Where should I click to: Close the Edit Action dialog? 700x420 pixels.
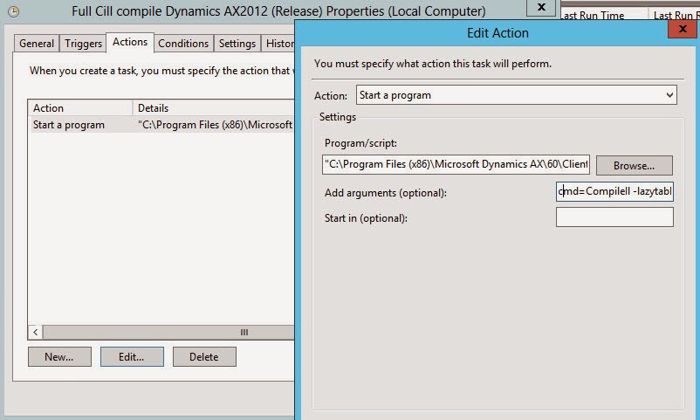[683, 29]
